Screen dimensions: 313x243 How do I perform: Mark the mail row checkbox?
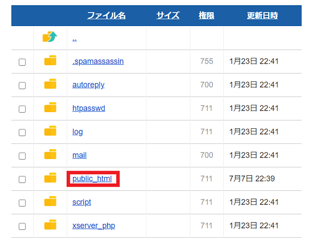click(x=22, y=156)
